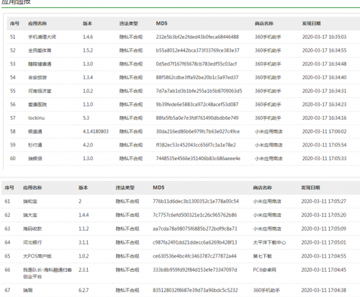The image size is (360, 297).
Task: Click store name PC6安卓网
Action: tap(264, 270)
